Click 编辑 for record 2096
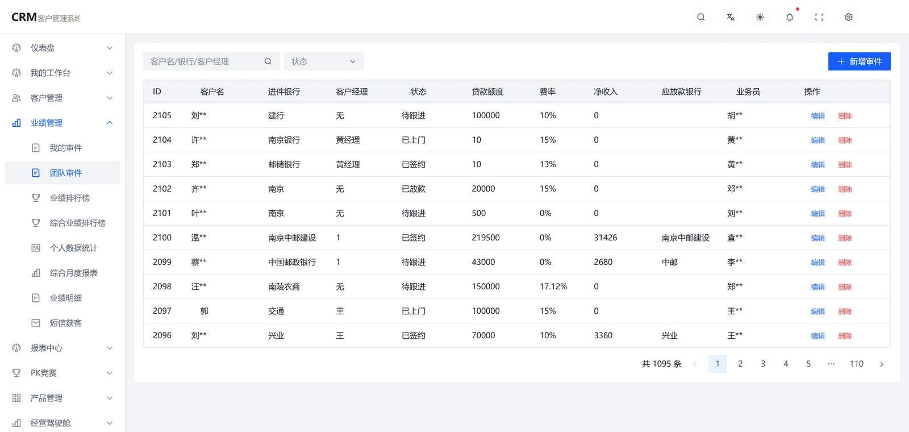Image resolution: width=909 pixels, height=432 pixels. (x=818, y=336)
